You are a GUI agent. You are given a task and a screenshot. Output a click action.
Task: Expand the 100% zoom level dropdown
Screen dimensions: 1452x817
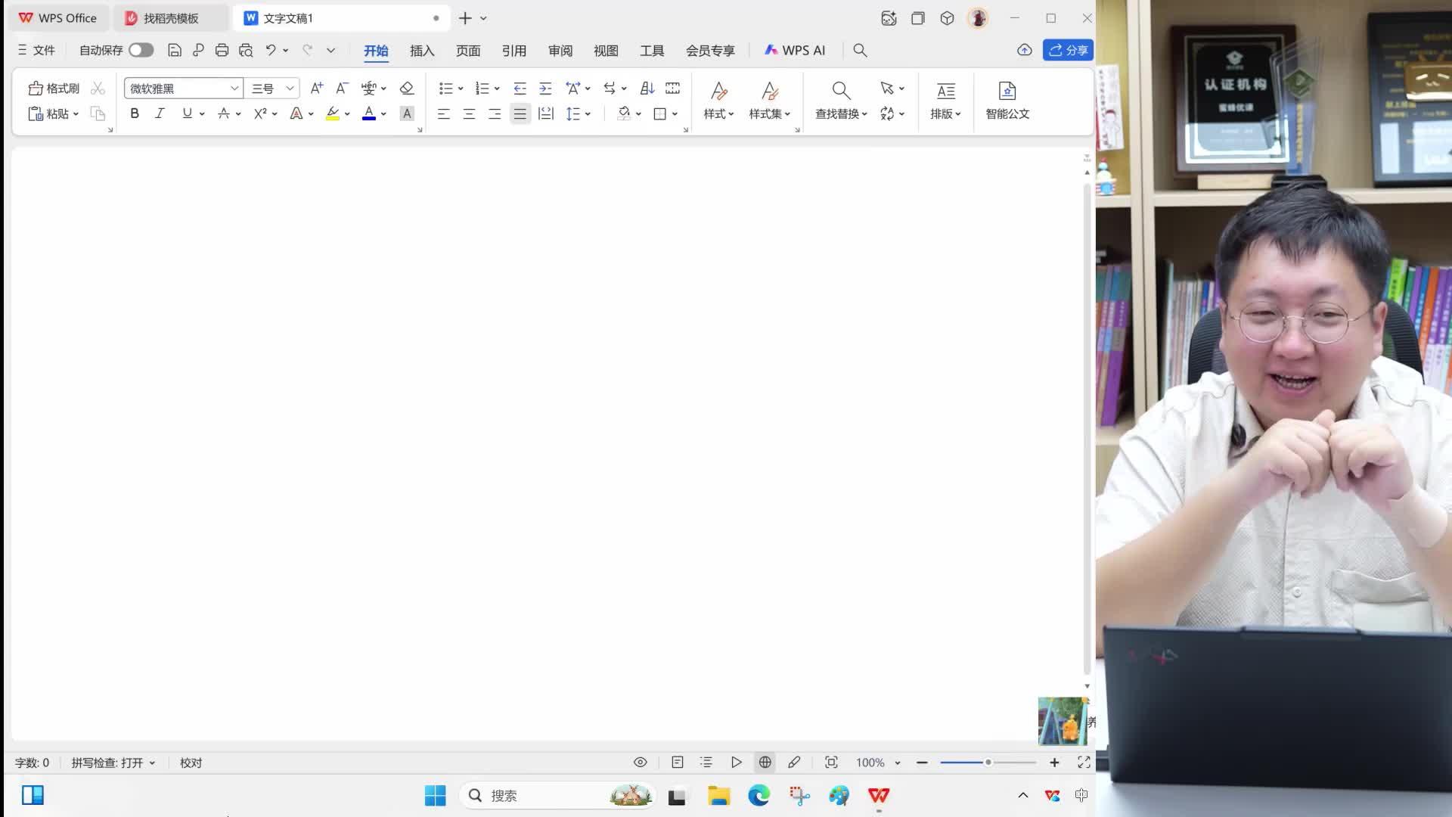coord(898,763)
